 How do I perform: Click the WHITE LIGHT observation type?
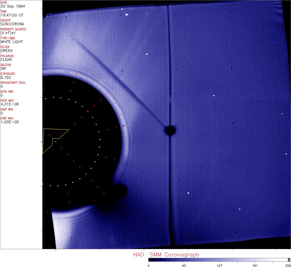click(x=12, y=42)
